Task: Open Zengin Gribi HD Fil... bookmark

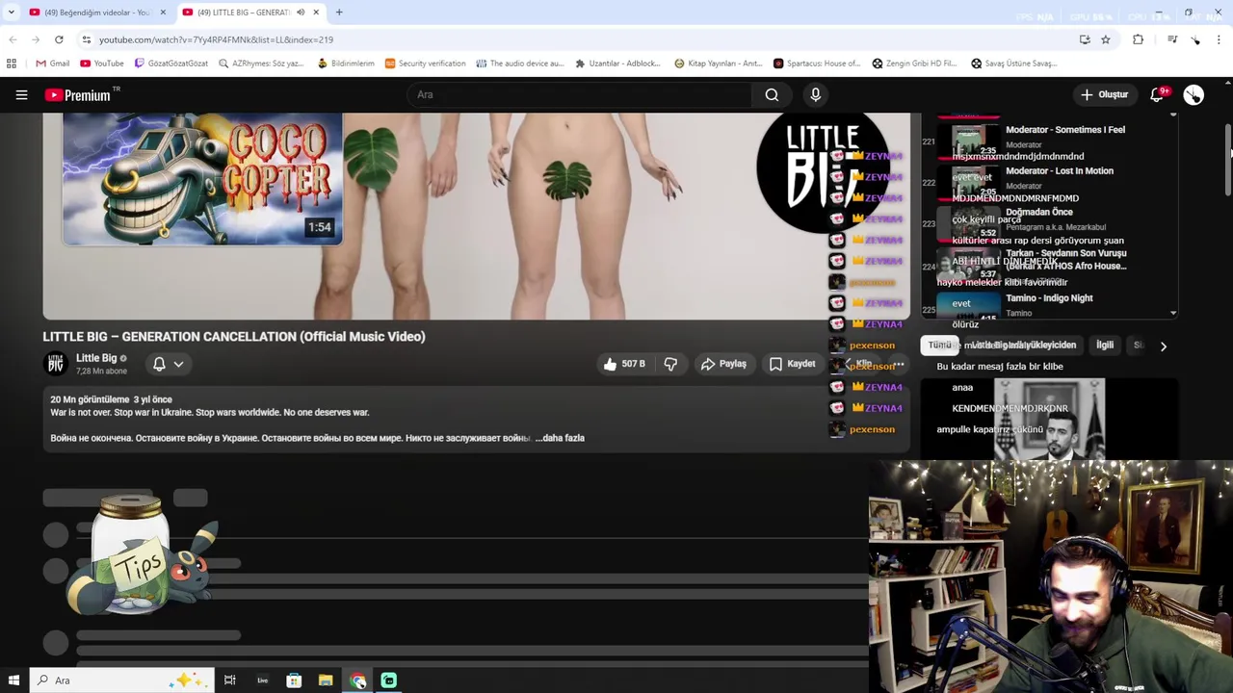Action: [x=914, y=64]
